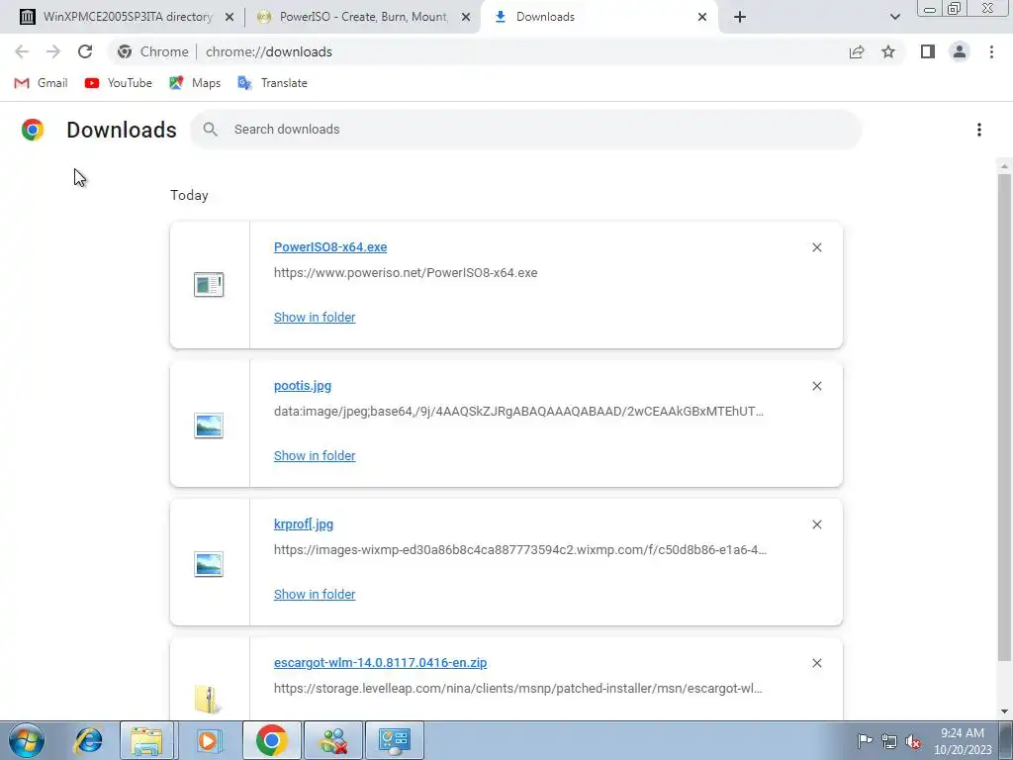
Task: Click the escargot-wlm zip folder icon
Action: (206, 700)
